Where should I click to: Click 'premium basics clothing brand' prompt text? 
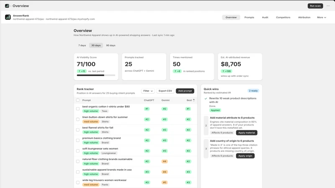[x=101, y=138]
